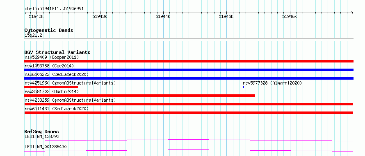Click the left arrow of the ruler
The height and width of the screenshot is (156, 365).
(x=25, y=13)
